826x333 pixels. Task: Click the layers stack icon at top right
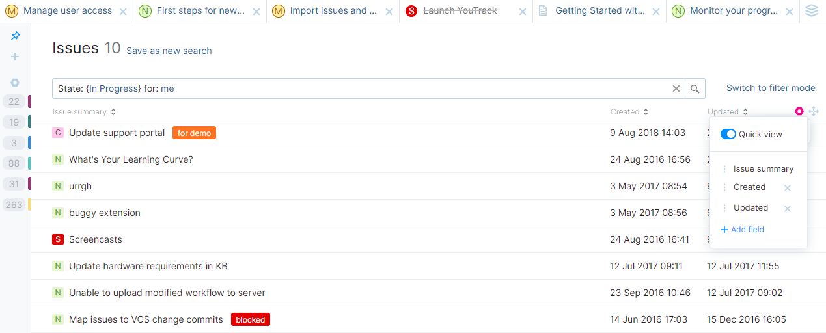(x=812, y=11)
